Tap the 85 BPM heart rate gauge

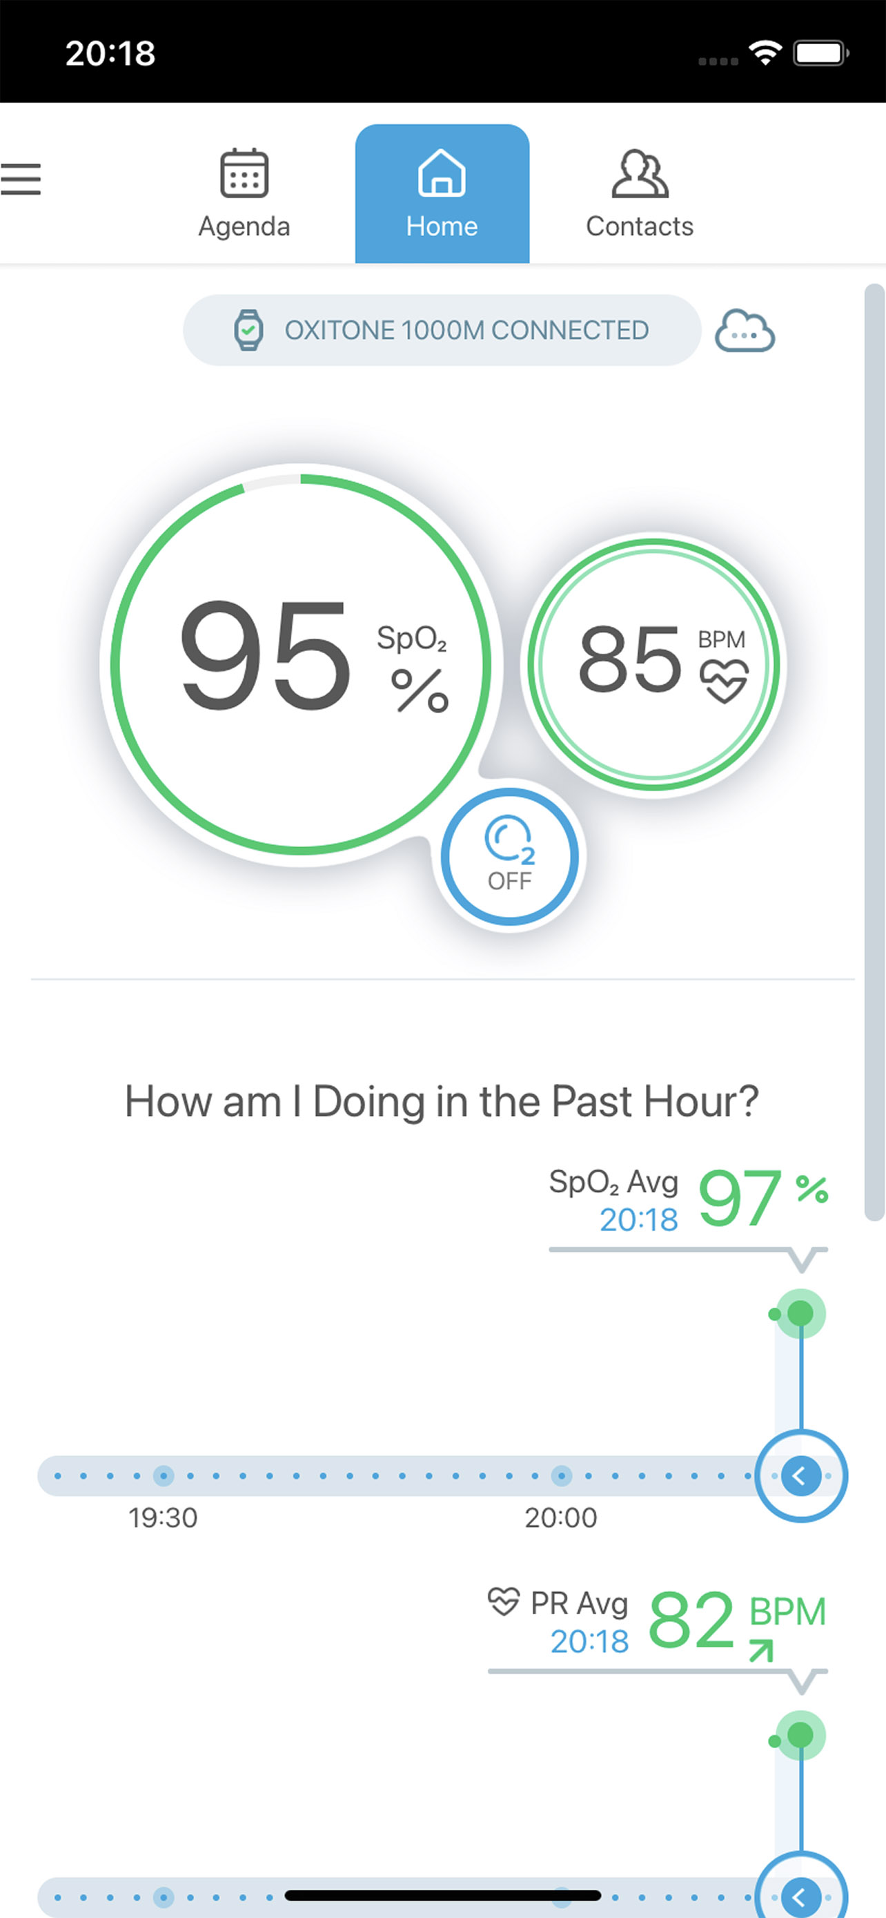[653, 664]
